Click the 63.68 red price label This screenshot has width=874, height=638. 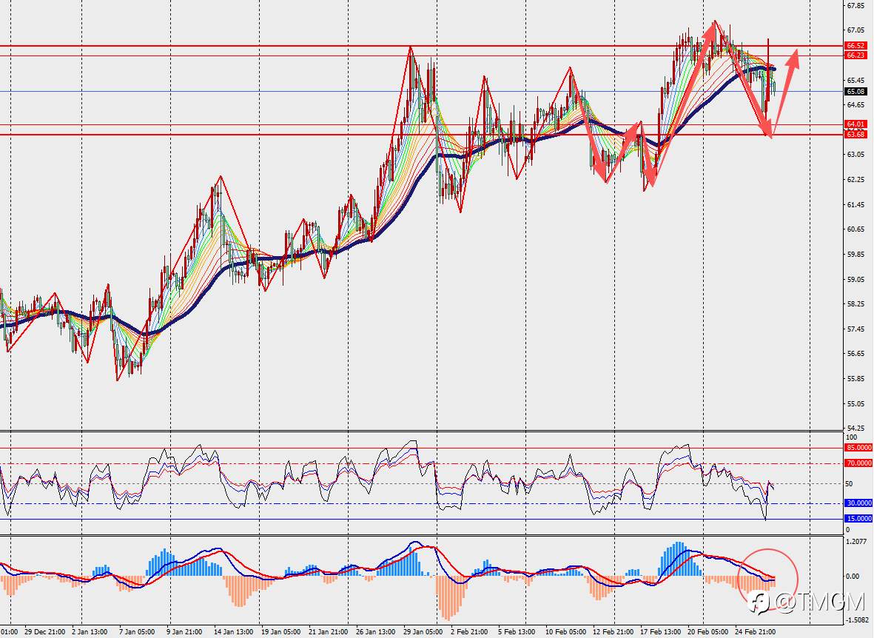tap(855, 135)
